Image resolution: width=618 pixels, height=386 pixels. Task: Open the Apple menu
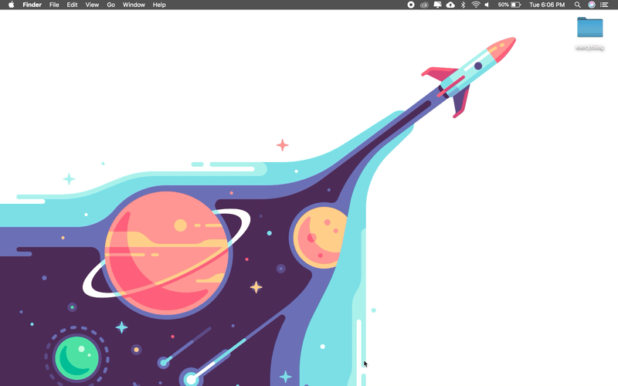pyautogui.click(x=11, y=5)
